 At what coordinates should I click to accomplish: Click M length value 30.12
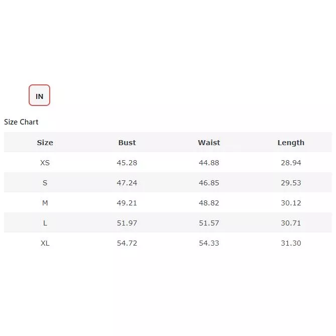(291, 203)
